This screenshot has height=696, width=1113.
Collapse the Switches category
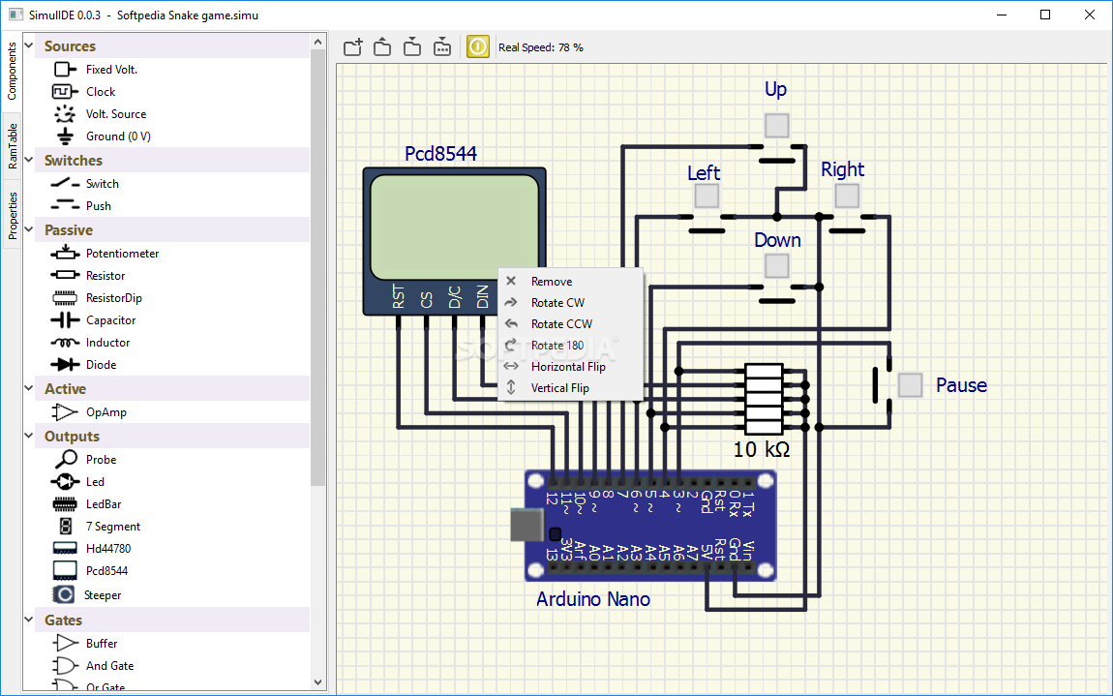point(29,160)
